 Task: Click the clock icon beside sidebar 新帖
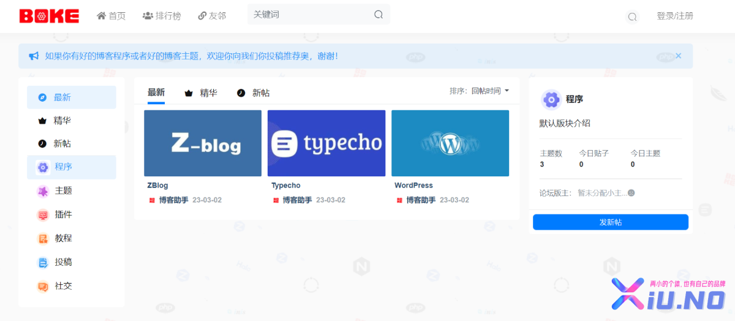click(42, 143)
